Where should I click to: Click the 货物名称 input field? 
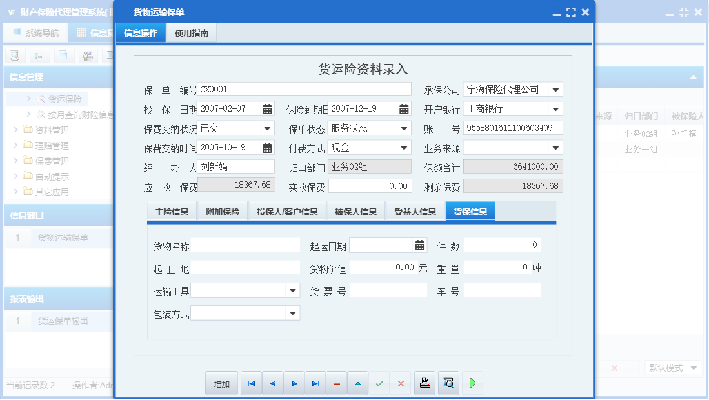click(245, 245)
